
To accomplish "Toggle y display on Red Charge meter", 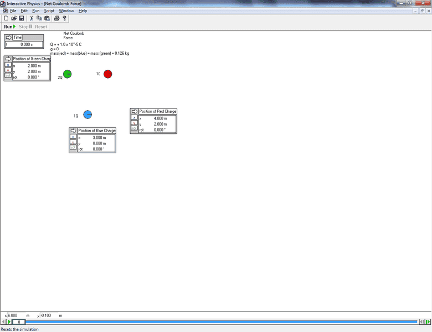I will pyautogui.click(x=134, y=123).
